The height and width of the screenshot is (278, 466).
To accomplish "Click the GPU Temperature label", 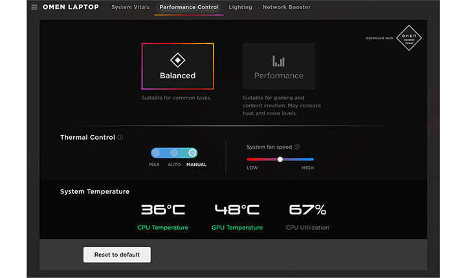I will coord(237,228).
